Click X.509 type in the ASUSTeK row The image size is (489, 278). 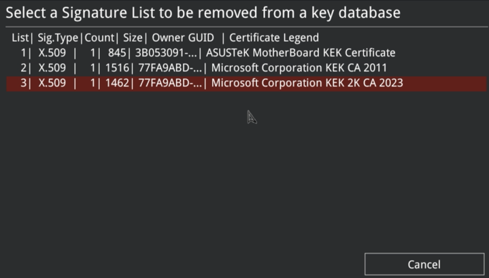(52, 52)
